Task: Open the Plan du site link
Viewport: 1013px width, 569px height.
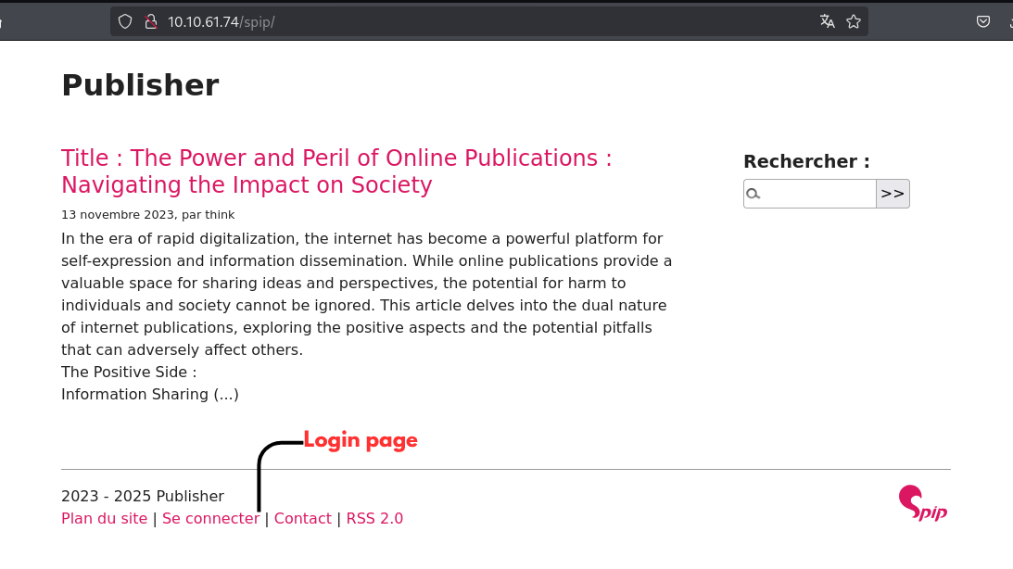Action: (x=104, y=519)
